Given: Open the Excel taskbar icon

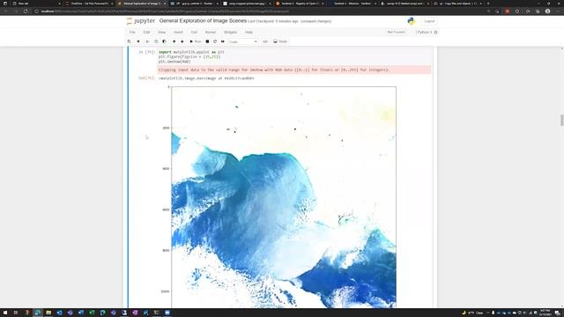Looking at the screenshot, I should (x=92, y=313).
